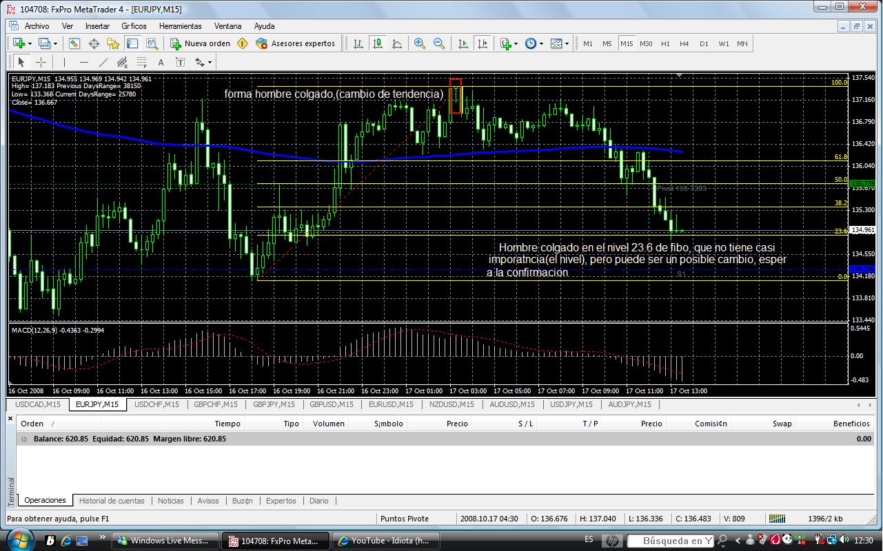Screen dimensions: 883x551
Task: Open the Market Watch window icon
Action: [74, 43]
